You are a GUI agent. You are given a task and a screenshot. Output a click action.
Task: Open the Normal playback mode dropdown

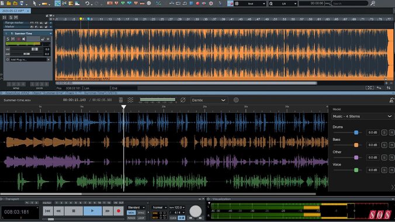(160, 207)
